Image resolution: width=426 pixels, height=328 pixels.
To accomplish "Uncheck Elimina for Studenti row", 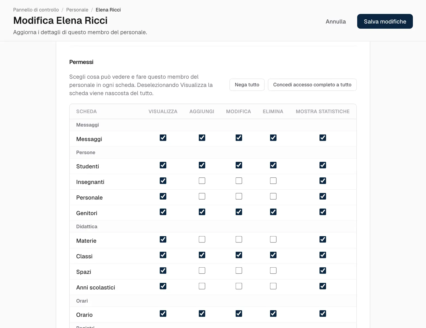I will click(273, 165).
